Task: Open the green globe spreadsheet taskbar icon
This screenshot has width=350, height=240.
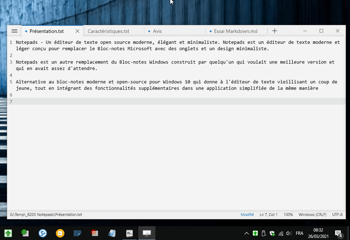Action: pyautogui.click(x=25, y=233)
